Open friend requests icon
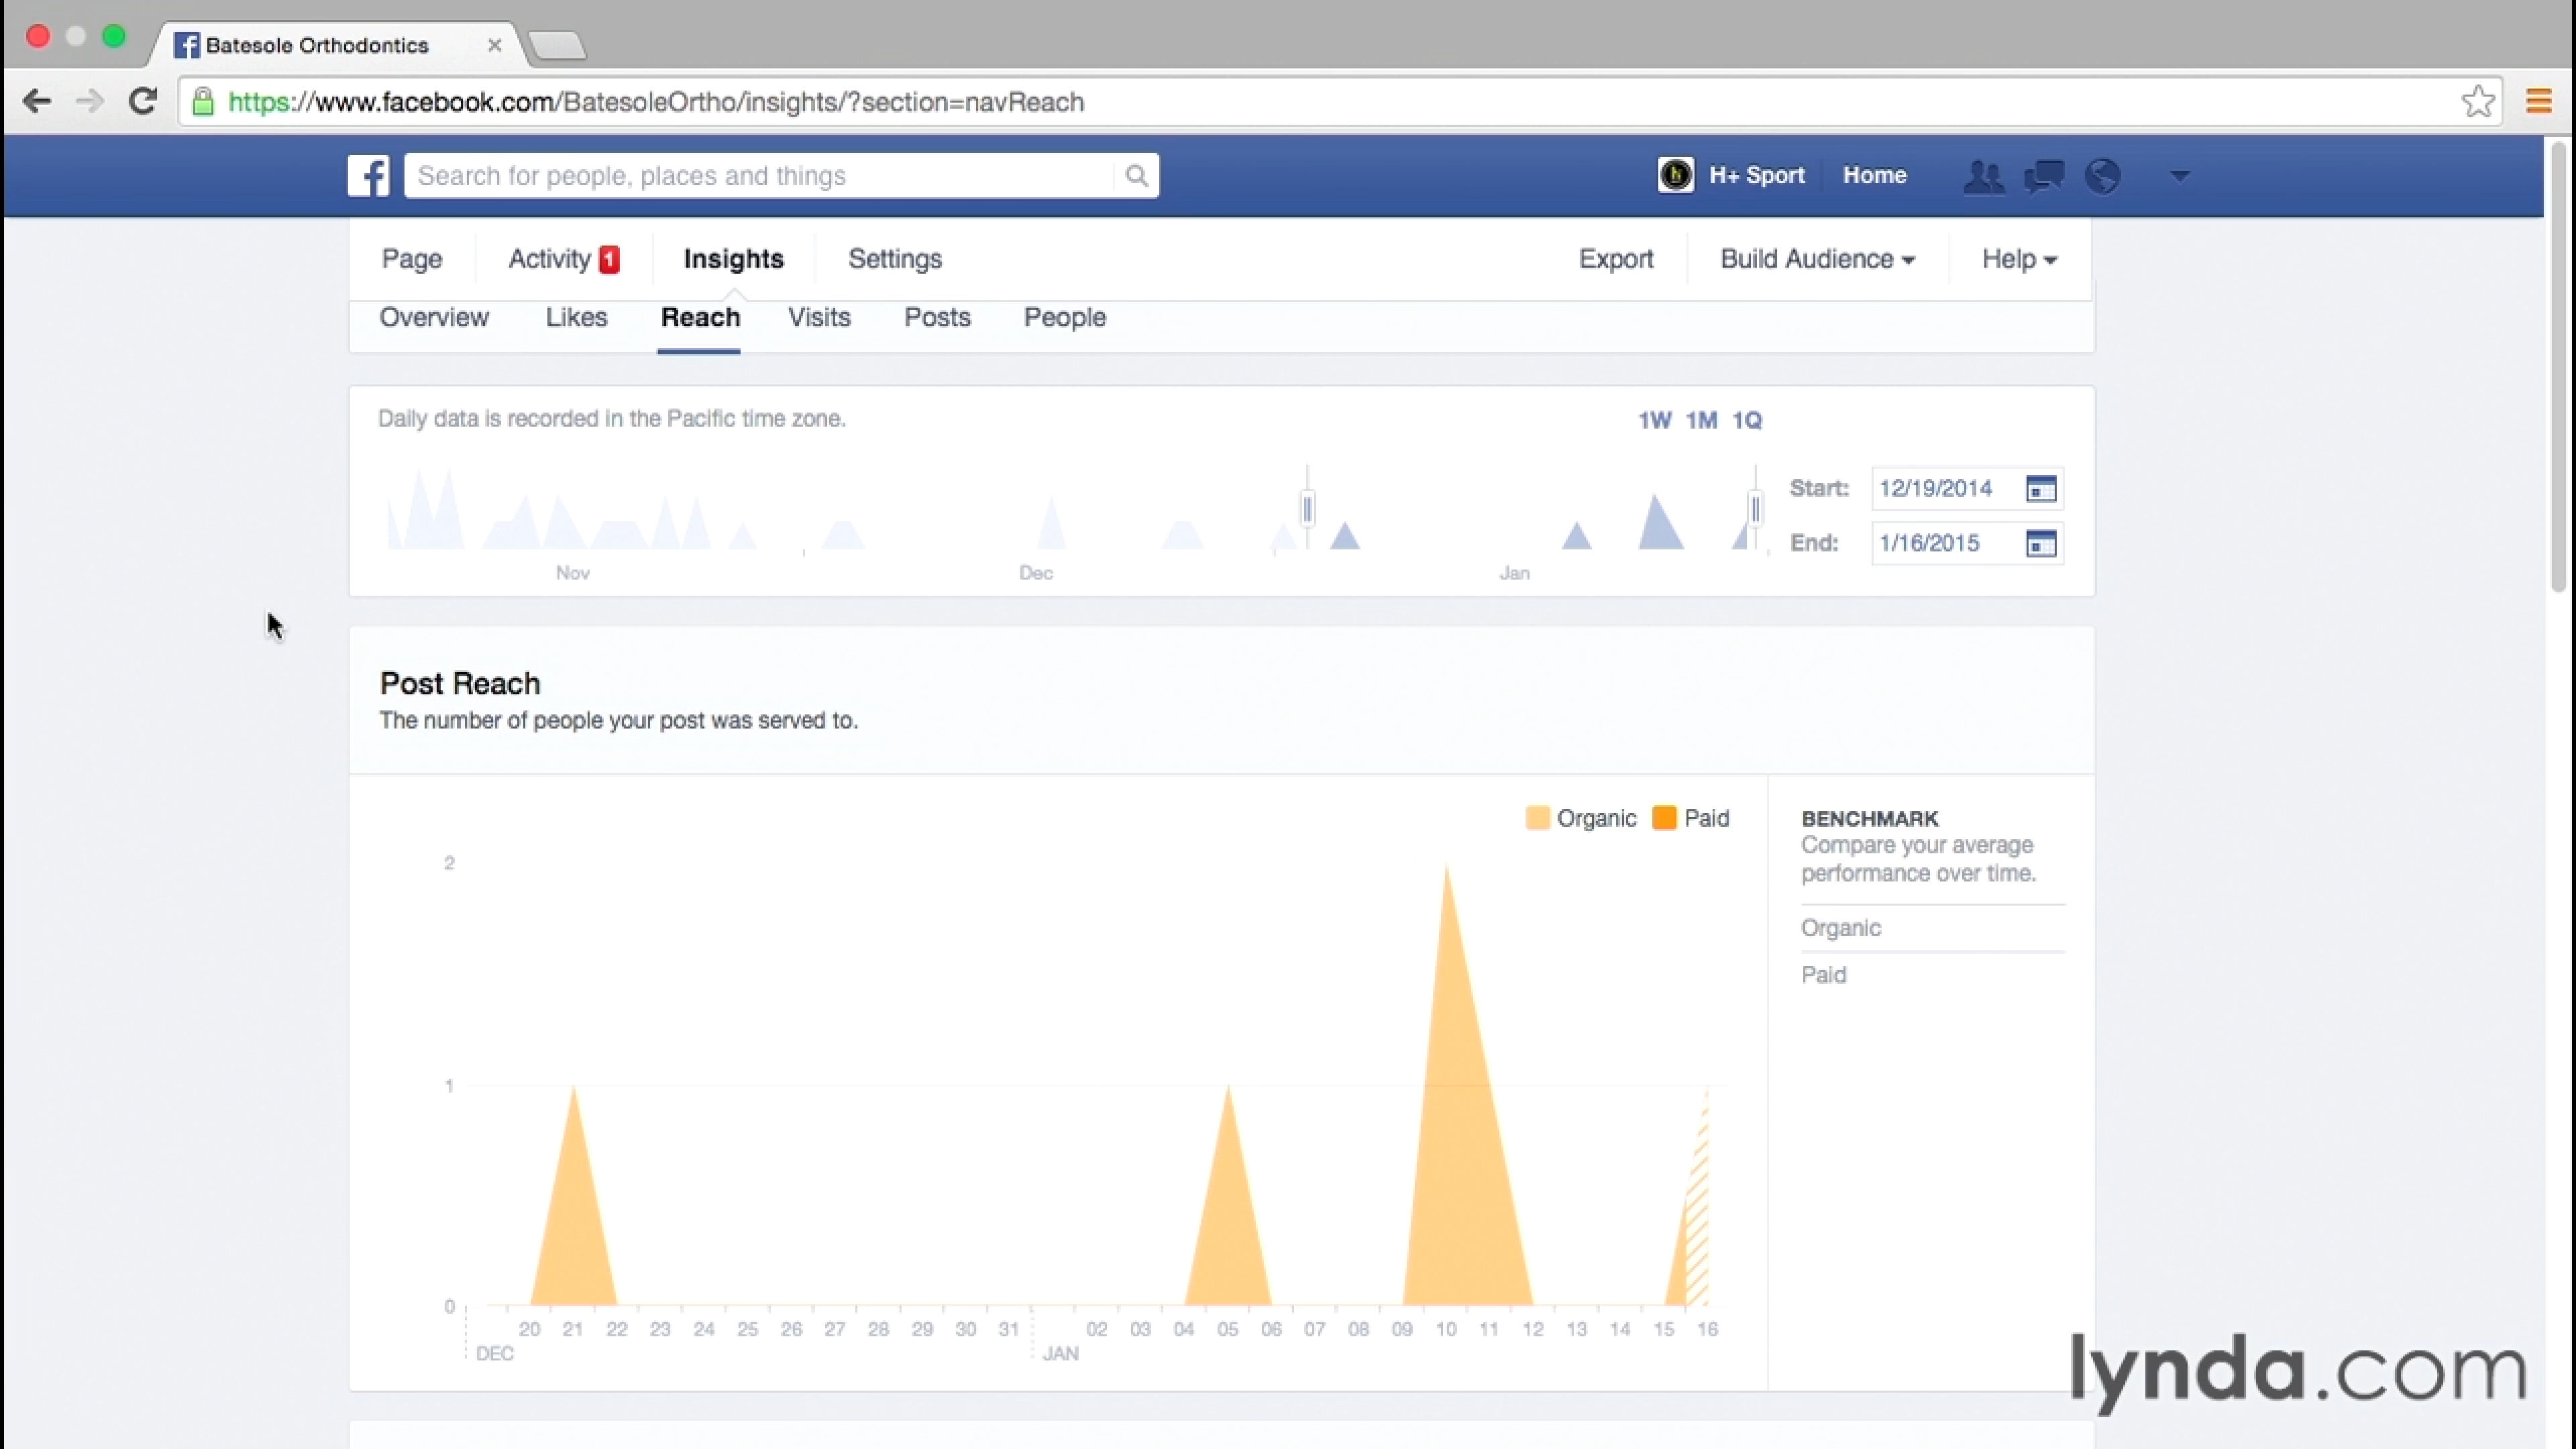Screen dimensions: 2576x1449 click(1983, 176)
